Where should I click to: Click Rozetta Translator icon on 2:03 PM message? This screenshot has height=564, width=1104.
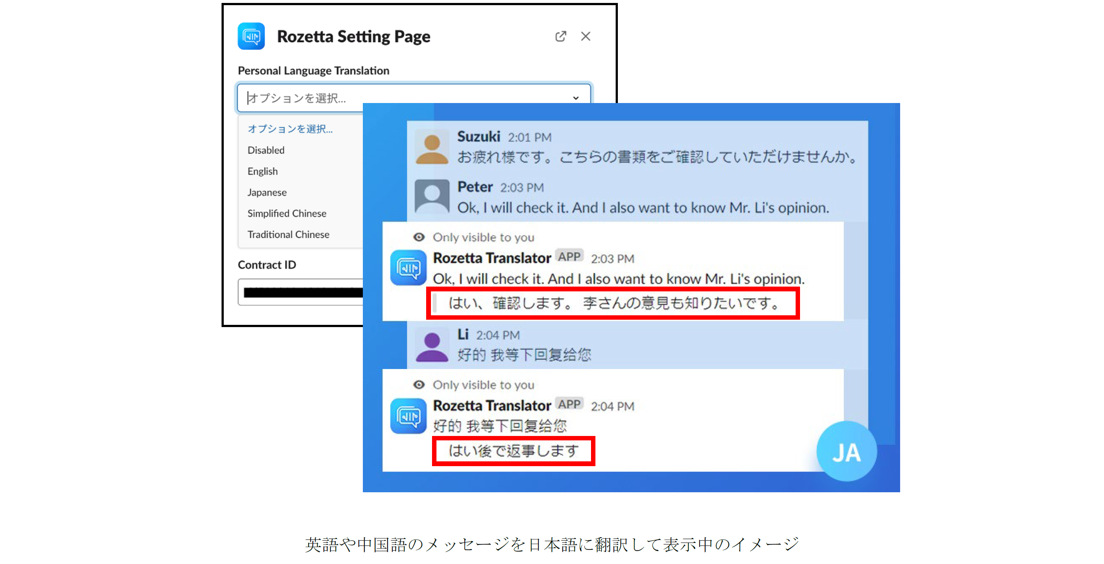(408, 268)
